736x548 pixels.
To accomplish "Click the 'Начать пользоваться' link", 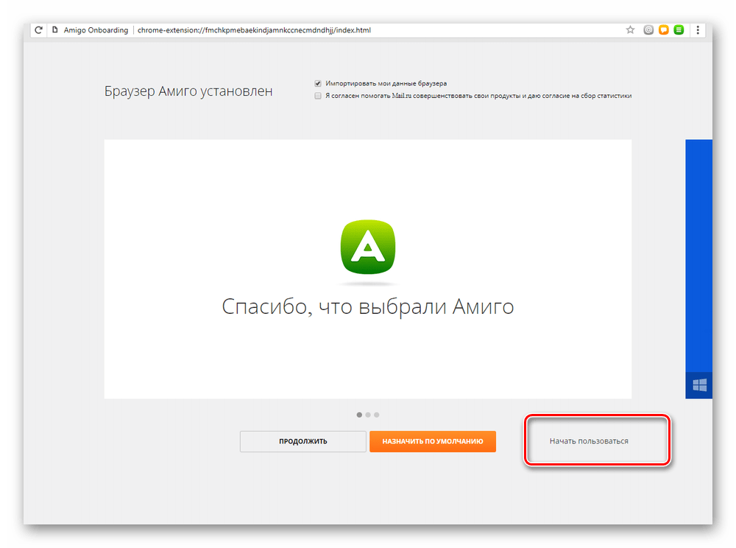I will (x=589, y=441).
